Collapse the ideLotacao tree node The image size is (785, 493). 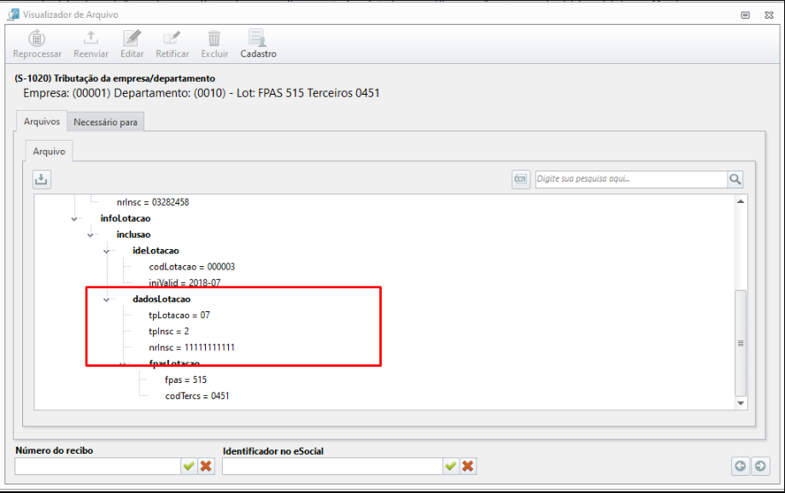pos(107,251)
